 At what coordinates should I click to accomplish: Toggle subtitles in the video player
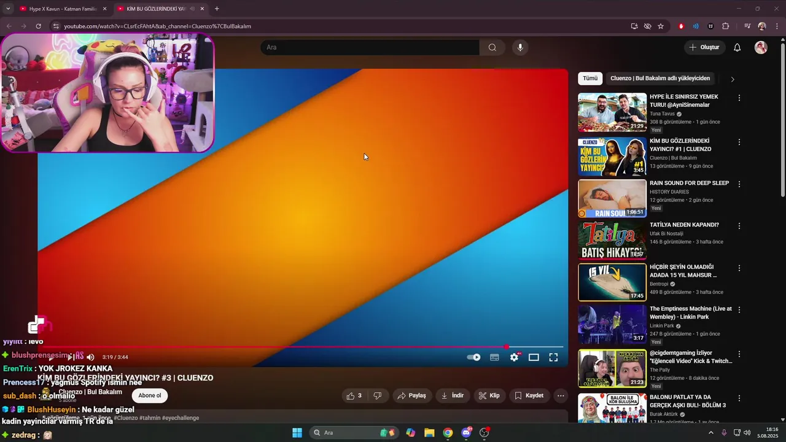click(x=494, y=357)
